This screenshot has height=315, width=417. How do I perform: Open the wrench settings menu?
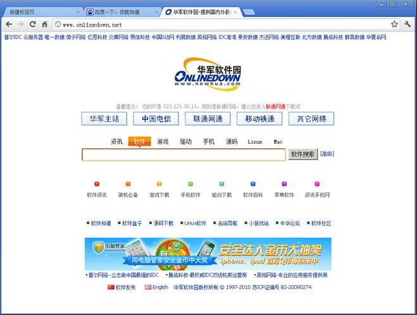pos(408,24)
